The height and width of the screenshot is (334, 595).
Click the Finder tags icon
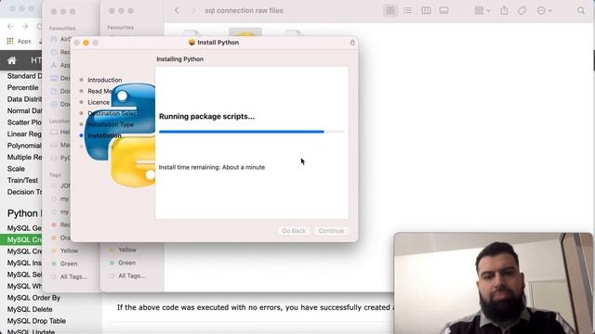pyautogui.click(x=522, y=10)
